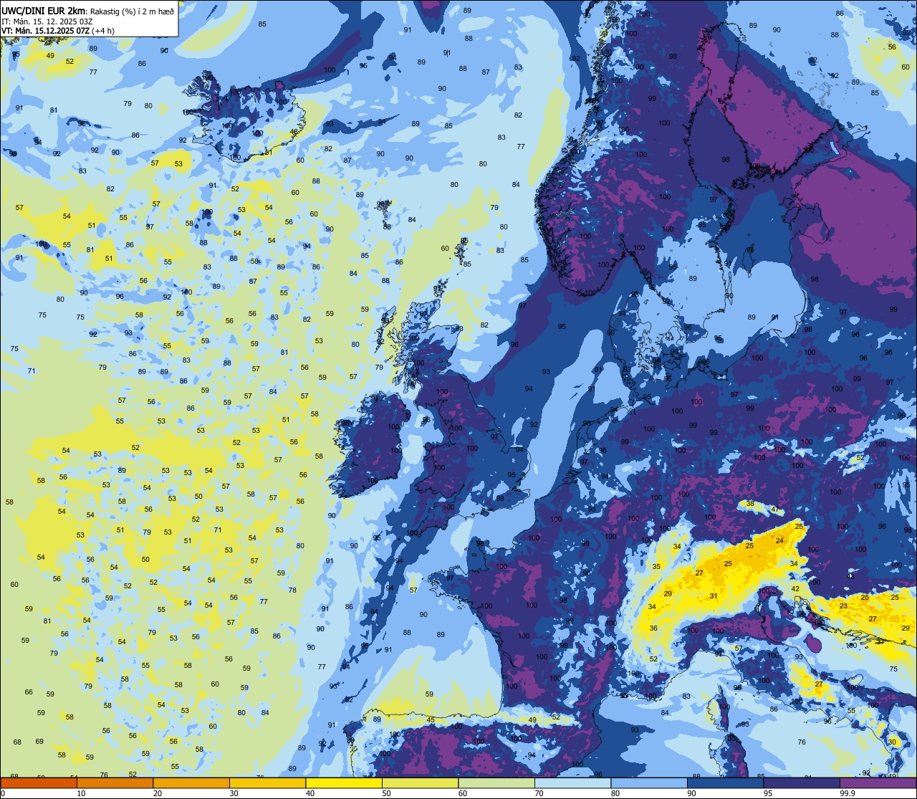Click the legend tick label "99.9"
Screen dimensions: 917x799
click(x=848, y=793)
